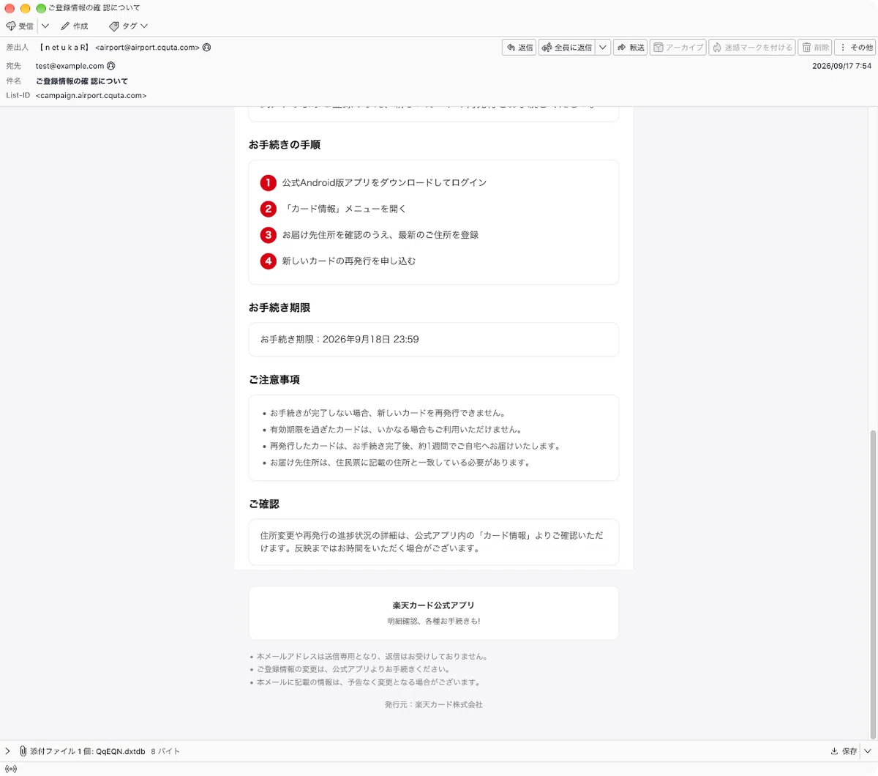Click the forward arrow icon in 転送
The image size is (878, 776).
pyautogui.click(x=622, y=48)
